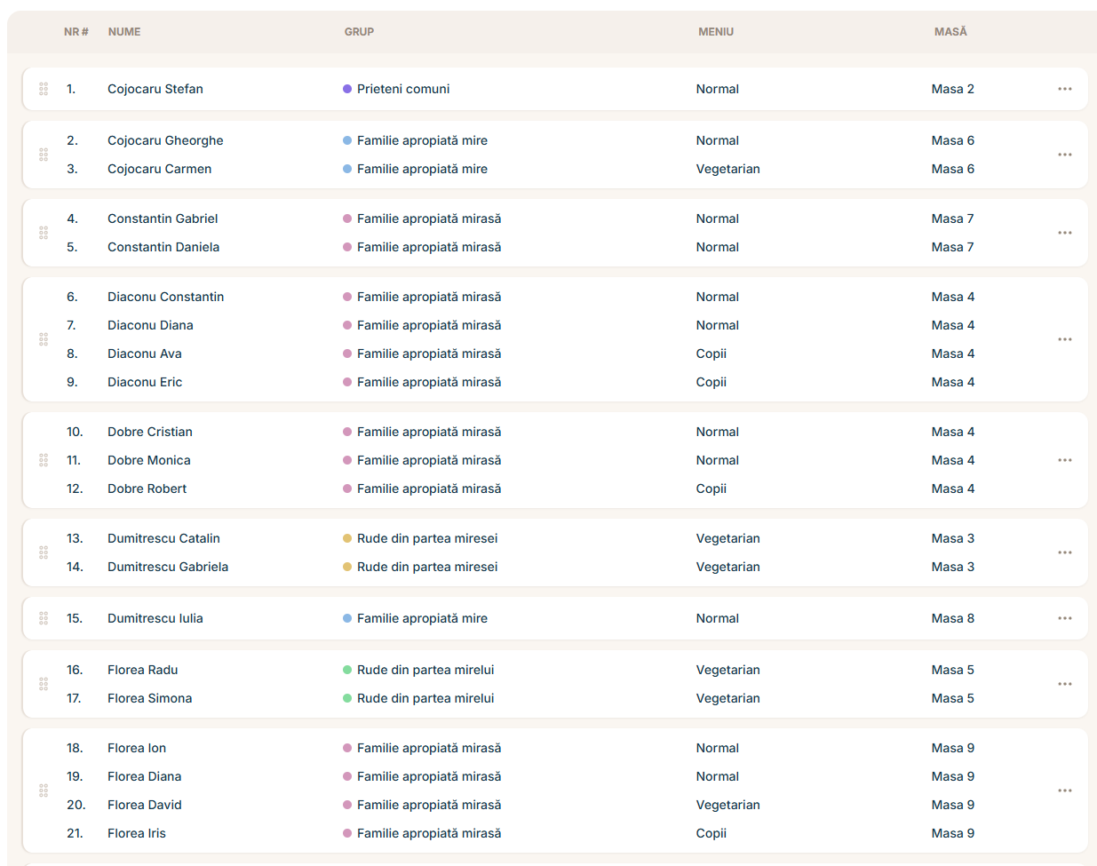
Task: Open menu type Vegetarian for Cojocaru Carmen
Action: click(x=727, y=169)
